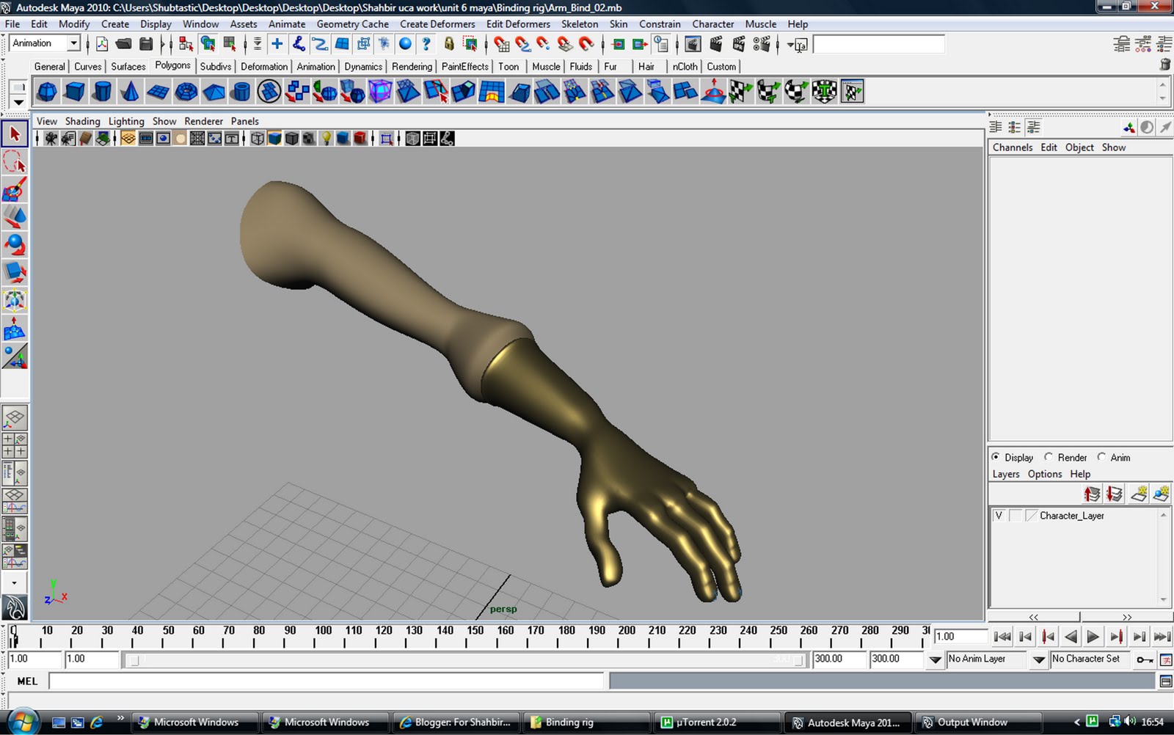The height and width of the screenshot is (735, 1174).
Task: Click the Layers menu in the layer editor
Action: [1006, 474]
